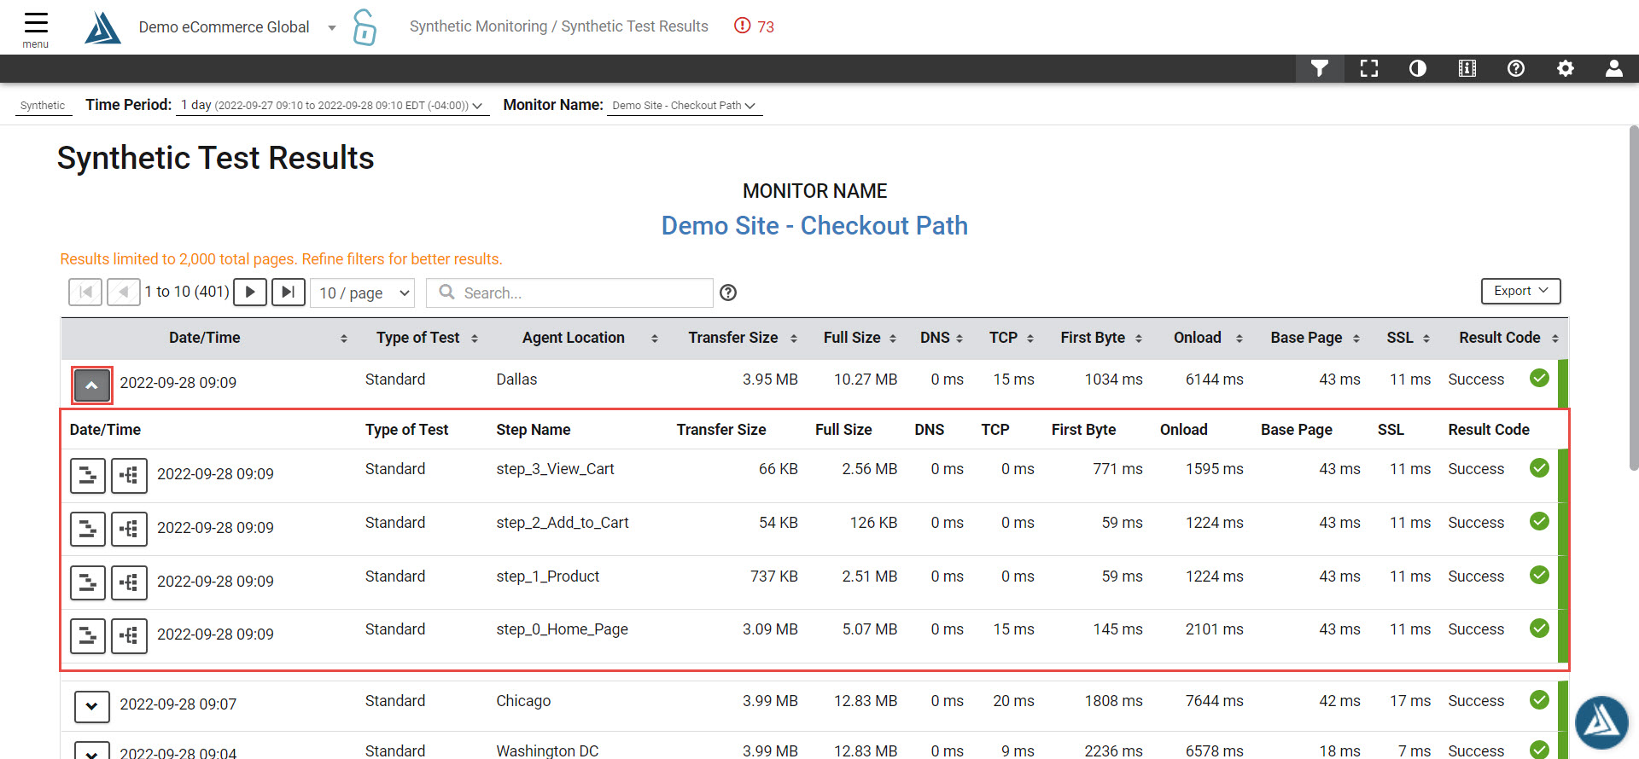
Task: Open settings gear icon
Action: pyautogui.click(x=1565, y=68)
